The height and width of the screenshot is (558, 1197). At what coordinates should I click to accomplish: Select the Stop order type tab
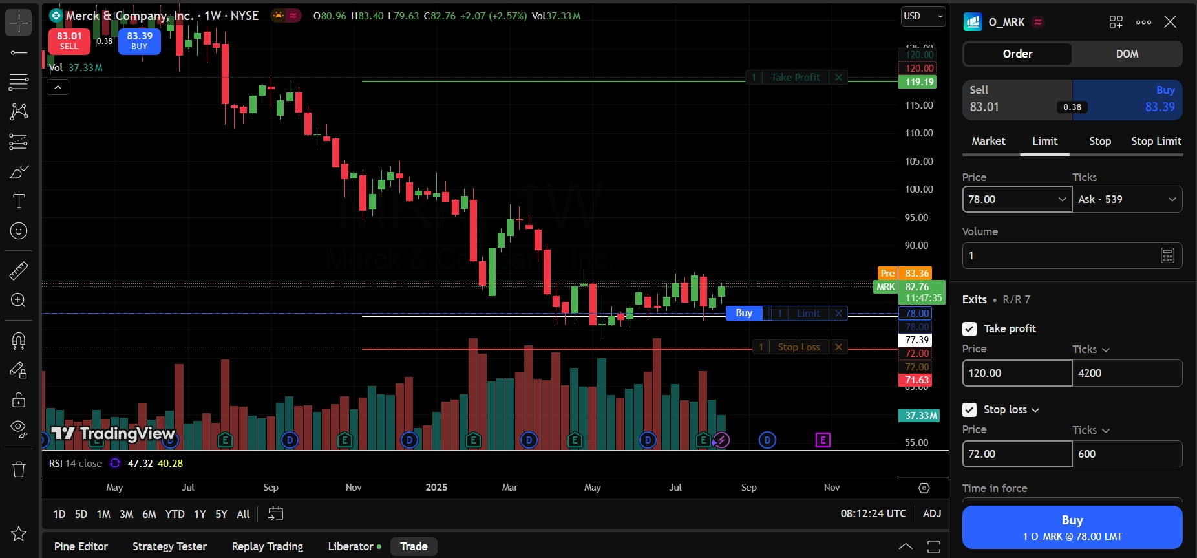tap(1100, 141)
